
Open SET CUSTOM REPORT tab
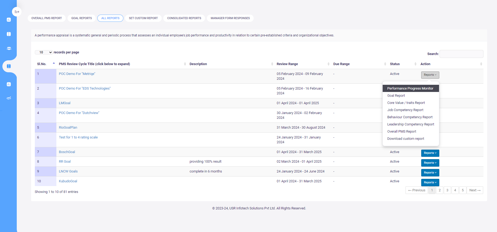pyautogui.click(x=143, y=18)
